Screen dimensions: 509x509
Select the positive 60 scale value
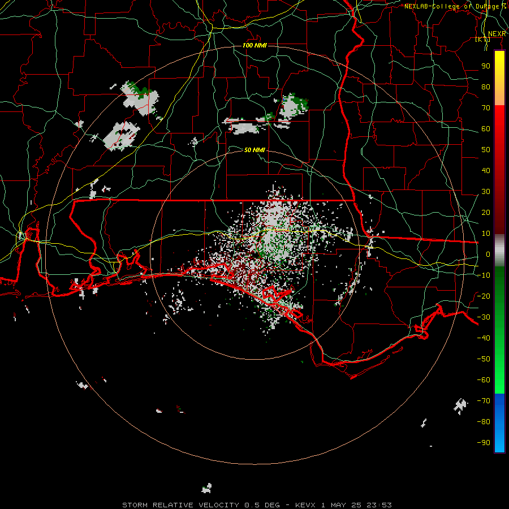(x=486, y=128)
